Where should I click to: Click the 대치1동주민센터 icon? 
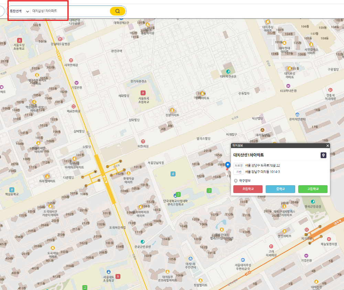191,259
